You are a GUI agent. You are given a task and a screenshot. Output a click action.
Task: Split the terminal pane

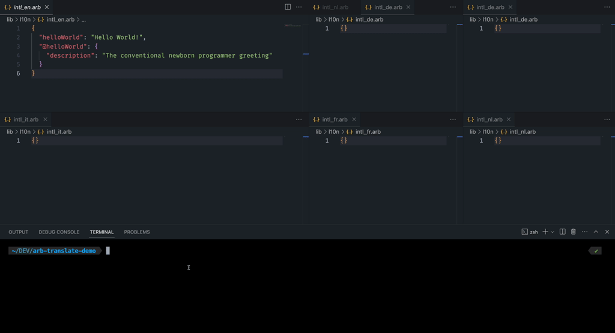562,232
